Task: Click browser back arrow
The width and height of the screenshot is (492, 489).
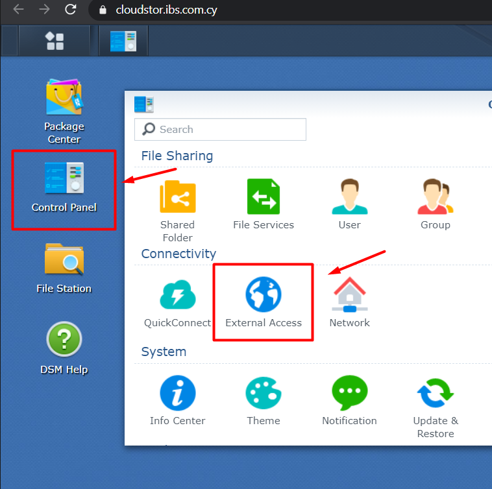Action: (x=18, y=10)
